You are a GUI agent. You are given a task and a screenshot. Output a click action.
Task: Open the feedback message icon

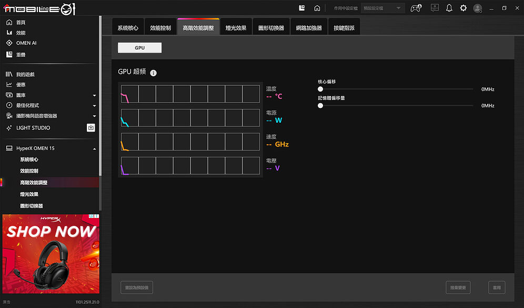(x=435, y=8)
